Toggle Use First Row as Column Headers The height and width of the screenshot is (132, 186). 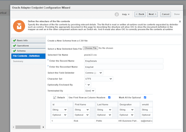pos(109,98)
